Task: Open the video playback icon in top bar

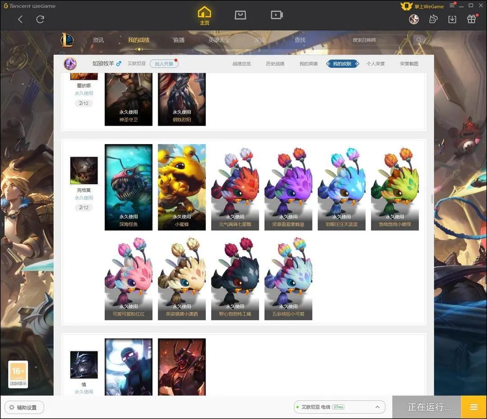Action: (x=276, y=15)
